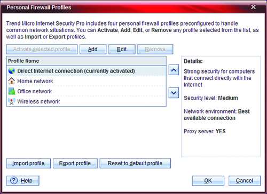
Task: Confirm changes with the OK button
Action: [x=208, y=181]
